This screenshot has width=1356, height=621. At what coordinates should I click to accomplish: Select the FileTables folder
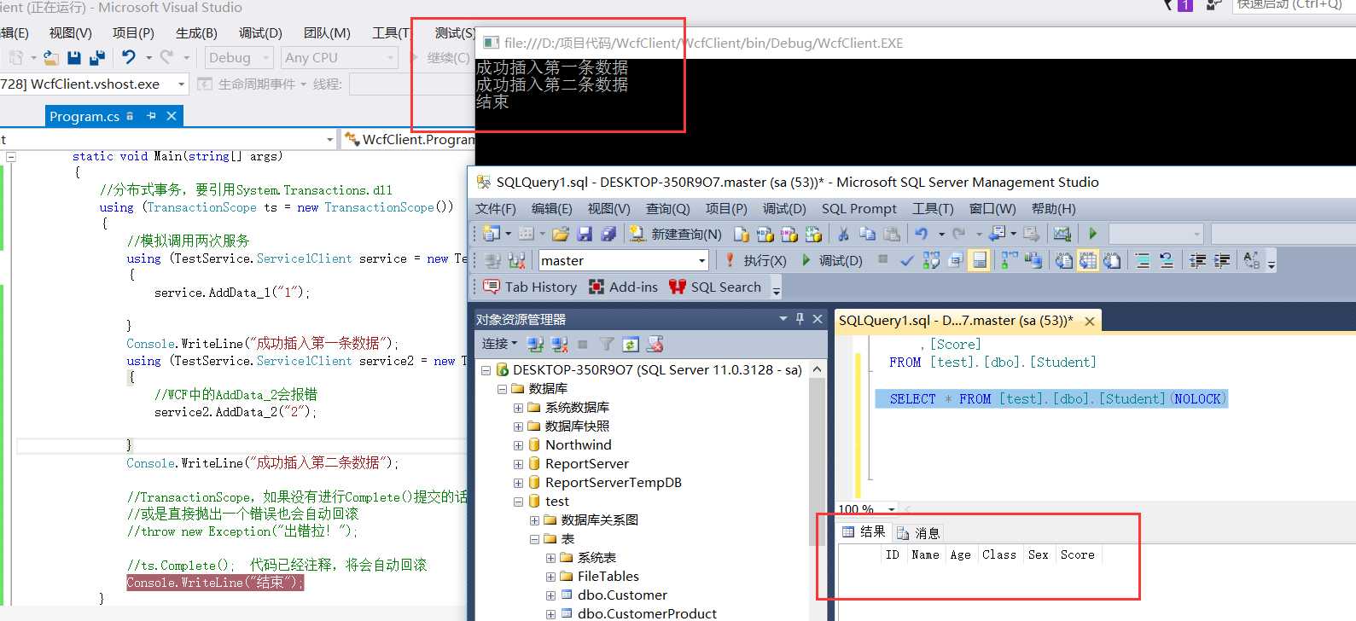(x=608, y=577)
